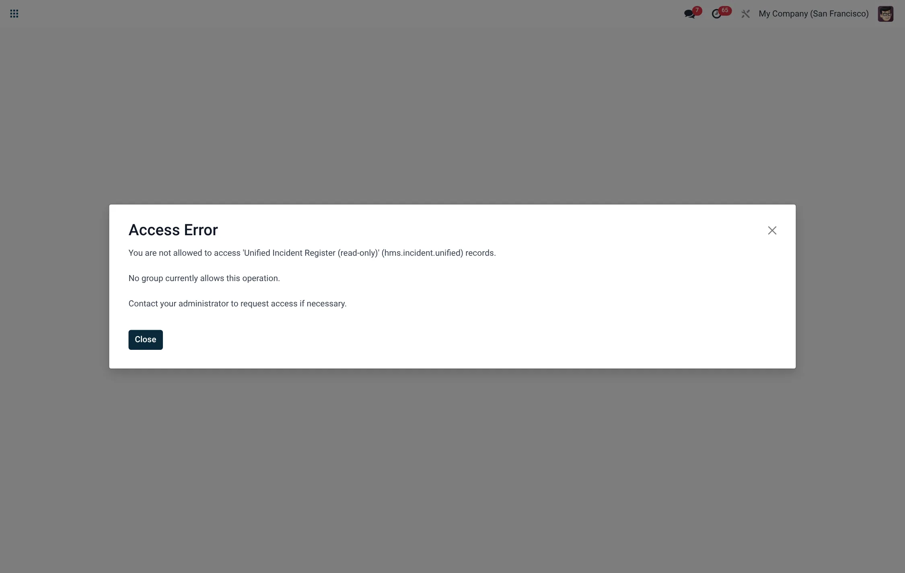Select the 'Contact your administrator to request access' text

pos(213,304)
